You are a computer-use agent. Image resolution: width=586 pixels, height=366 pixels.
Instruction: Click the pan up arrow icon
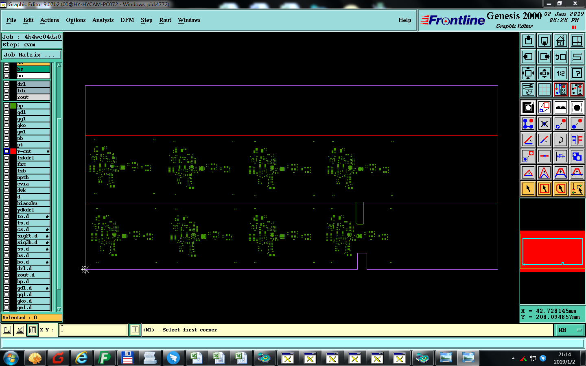(x=528, y=41)
